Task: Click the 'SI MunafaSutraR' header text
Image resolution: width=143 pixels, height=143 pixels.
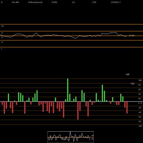Action: pyautogui.click(x=35, y=2)
